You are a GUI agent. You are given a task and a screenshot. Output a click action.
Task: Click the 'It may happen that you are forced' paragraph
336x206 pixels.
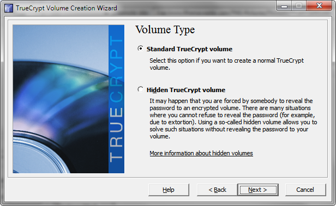tap(233, 118)
